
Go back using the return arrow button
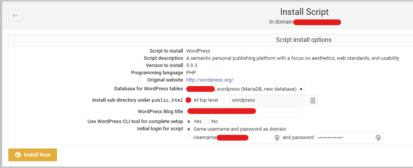[x=15, y=15]
